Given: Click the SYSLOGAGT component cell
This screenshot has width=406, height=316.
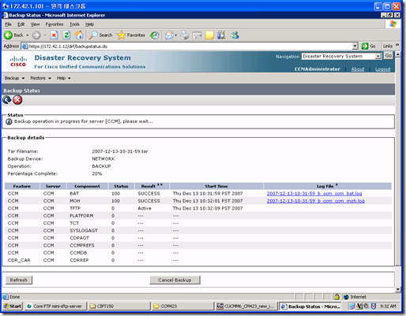Looking at the screenshot, I should [x=84, y=231].
